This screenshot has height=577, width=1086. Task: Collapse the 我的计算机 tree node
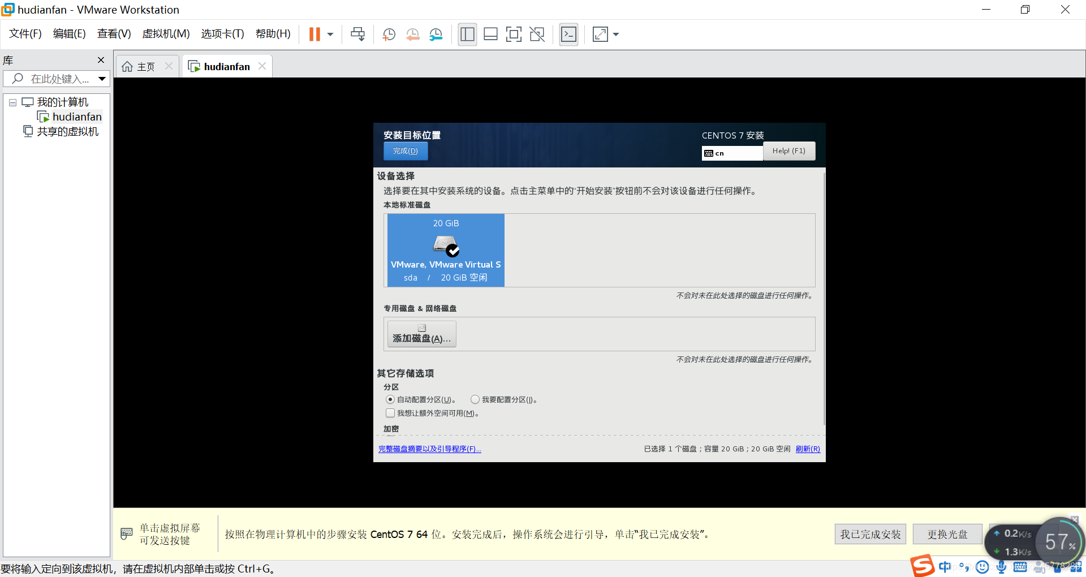pyautogui.click(x=12, y=102)
